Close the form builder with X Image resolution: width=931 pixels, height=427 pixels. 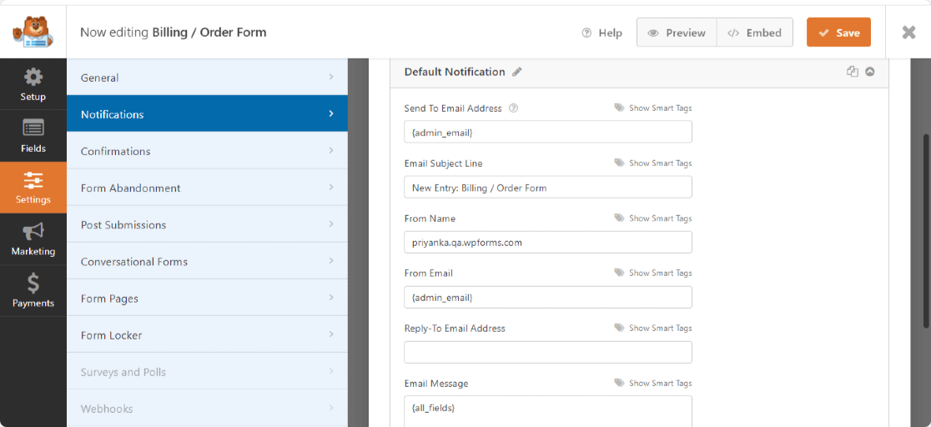pyautogui.click(x=908, y=32)
